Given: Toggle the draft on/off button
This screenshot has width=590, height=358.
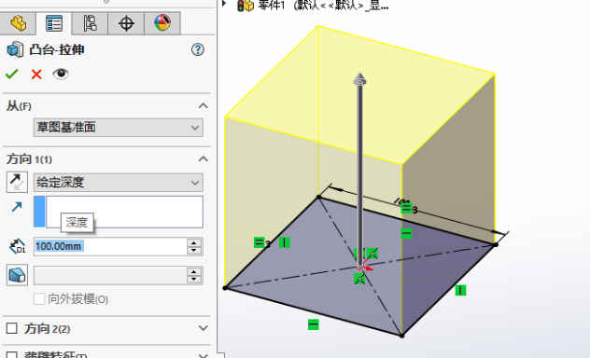Looking at the screenshot, I should [x=17, y=275].
